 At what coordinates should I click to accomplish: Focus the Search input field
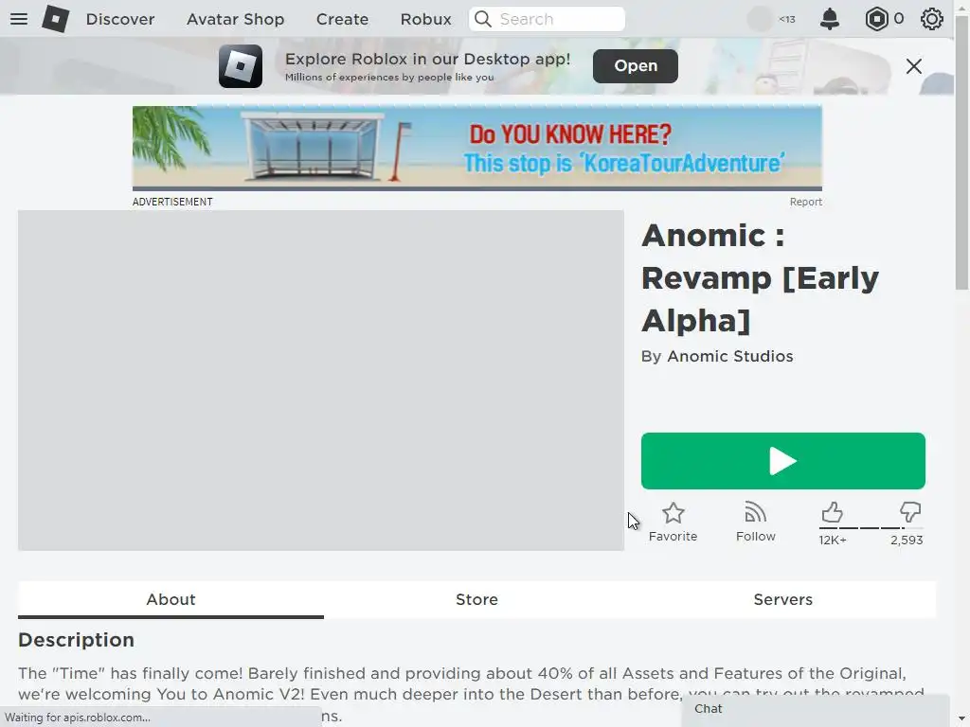[547, 19]
